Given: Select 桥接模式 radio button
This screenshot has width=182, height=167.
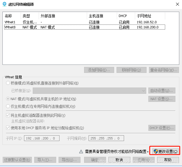Looking at the screenshot, I should (8, 83).
